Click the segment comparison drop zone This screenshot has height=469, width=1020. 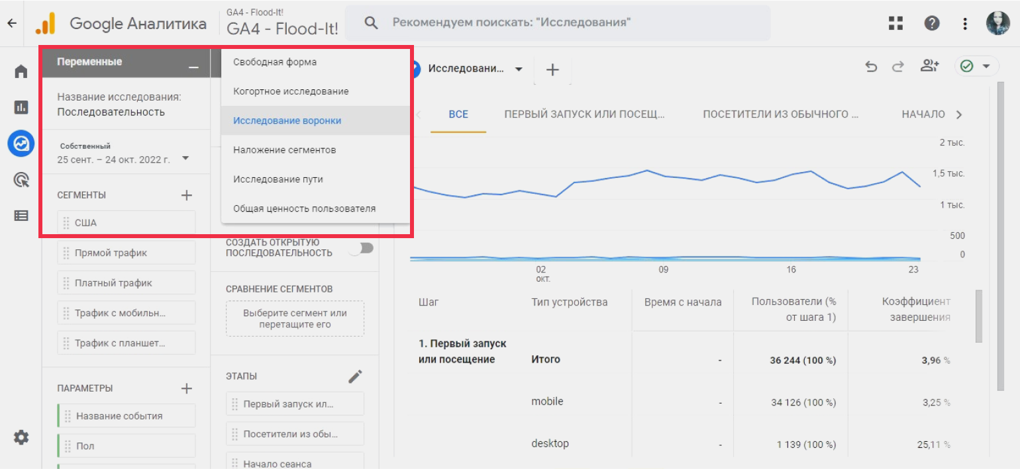[x=295, y=319]
